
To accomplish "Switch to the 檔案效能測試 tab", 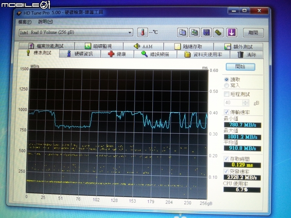I will [x=46, y=46].
